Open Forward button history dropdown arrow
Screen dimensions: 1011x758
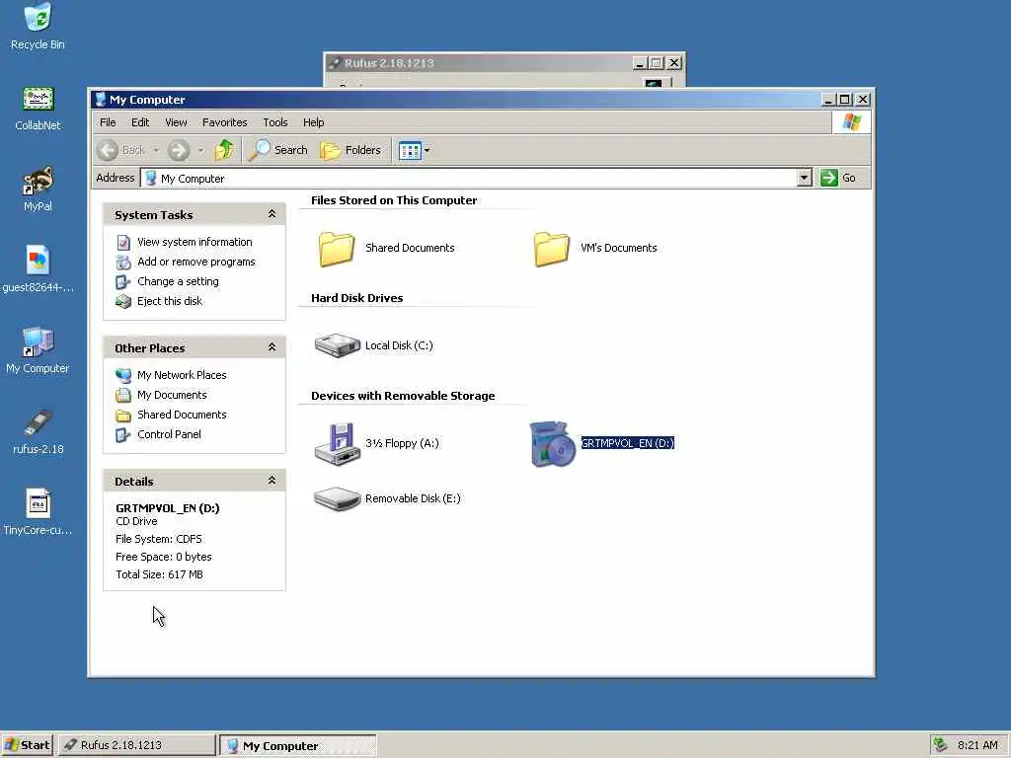tap(200, 151)
